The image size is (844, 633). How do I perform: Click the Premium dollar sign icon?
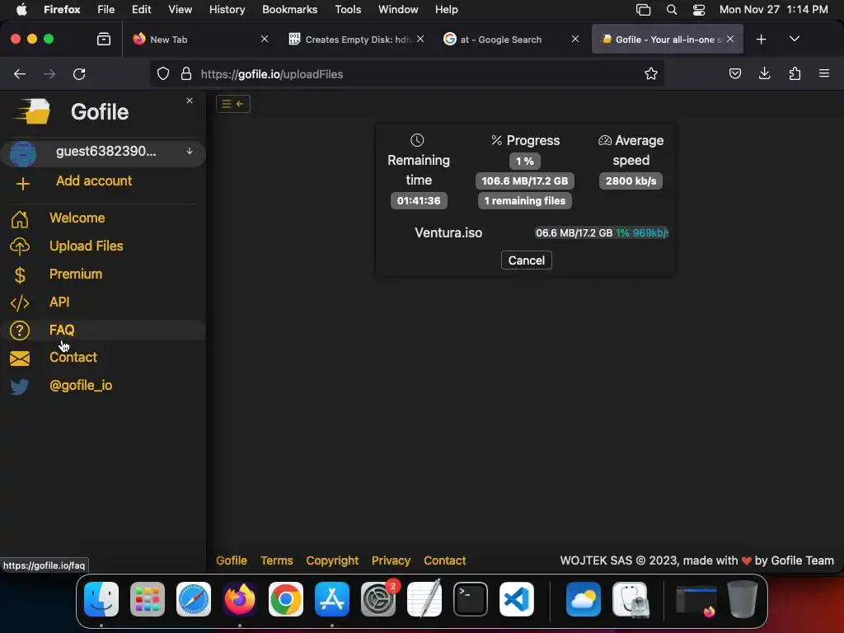pyautogui.click(x=20, y=275)
